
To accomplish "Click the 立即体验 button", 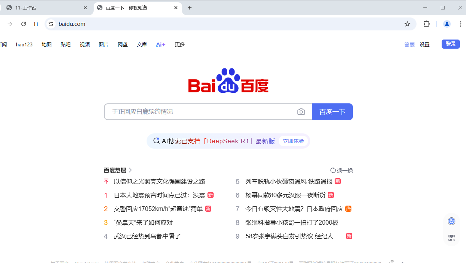I will [293, 141].
